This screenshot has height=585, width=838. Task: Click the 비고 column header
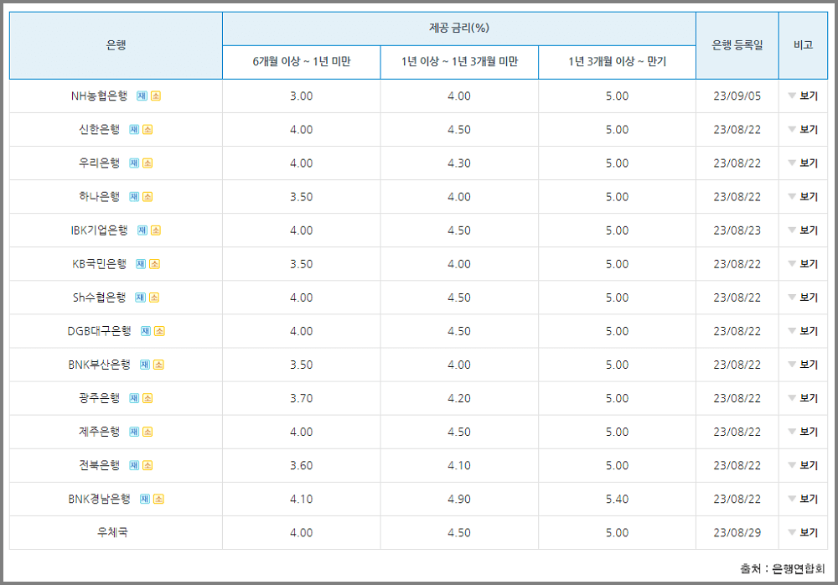pos(804,45)
